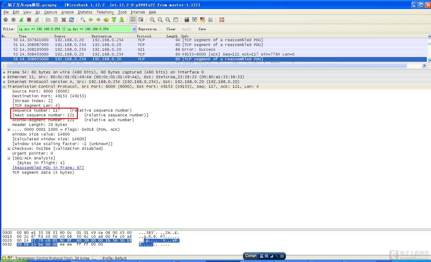Edit display filters from toolbar
431x262 pixels.
pyautogui.click(x=195, y=20)
